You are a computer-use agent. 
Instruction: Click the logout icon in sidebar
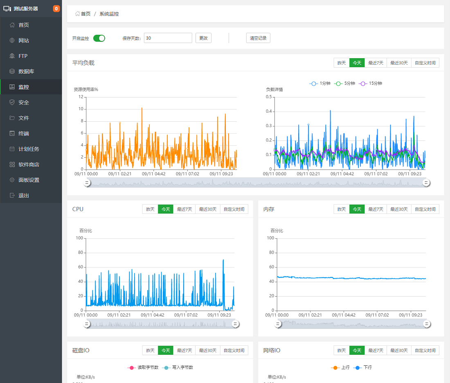pyautogui.click(x=12, y=196)
